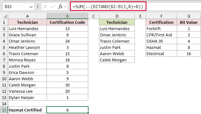Select row 1 header

click(4, 22)
